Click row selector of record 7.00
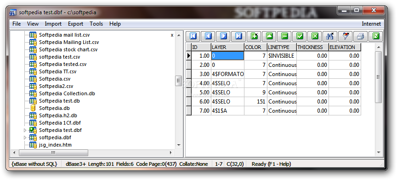 pos(189,111)
